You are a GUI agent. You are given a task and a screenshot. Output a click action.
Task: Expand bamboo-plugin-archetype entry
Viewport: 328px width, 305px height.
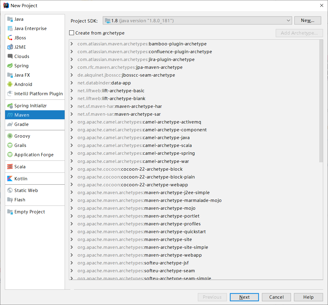point(72,44)
